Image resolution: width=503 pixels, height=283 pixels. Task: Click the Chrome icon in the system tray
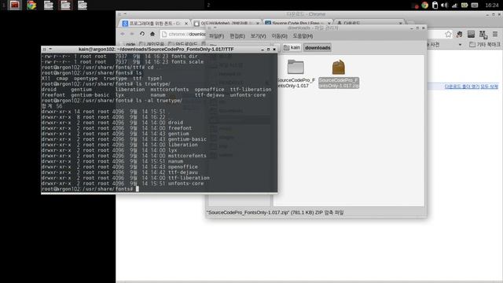[424, 6]
